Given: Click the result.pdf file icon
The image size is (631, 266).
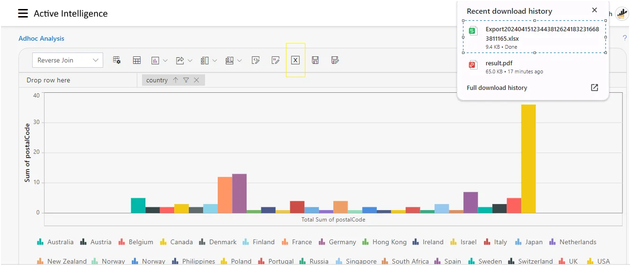Looking at the screenshot, I should pyautogui.click(x=473, y=65).
